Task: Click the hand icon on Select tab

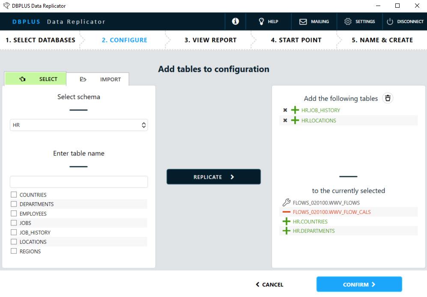Action: (22, 79)
